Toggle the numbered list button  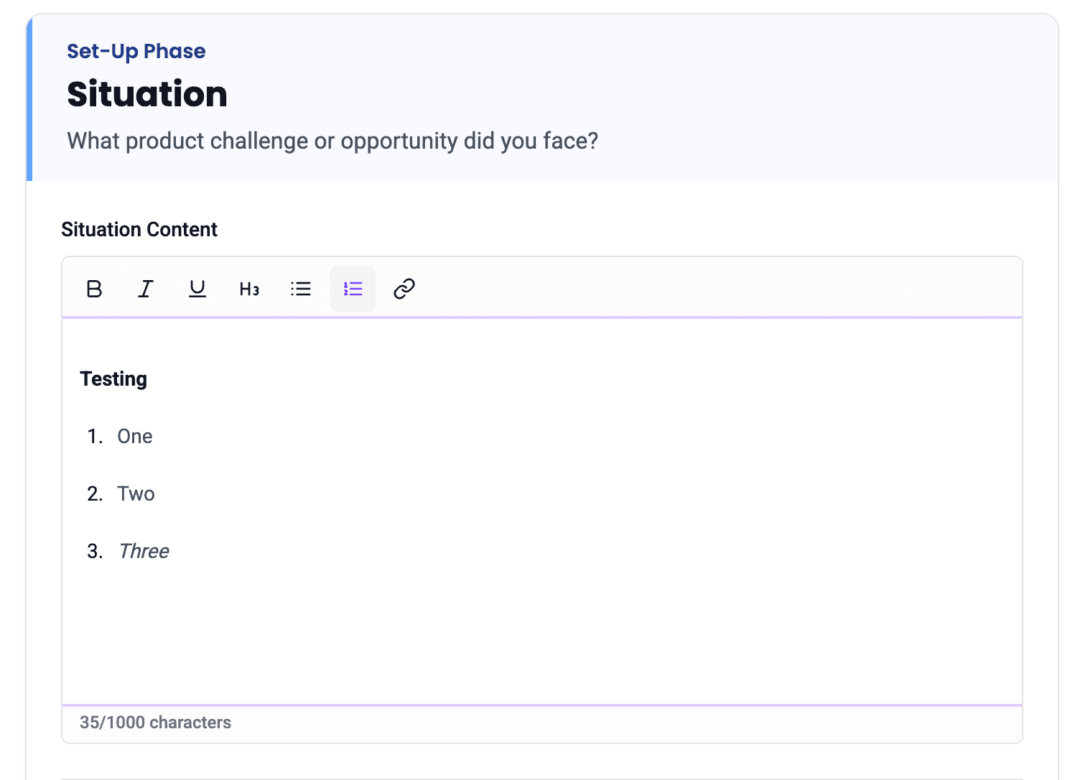click(353, 289)
